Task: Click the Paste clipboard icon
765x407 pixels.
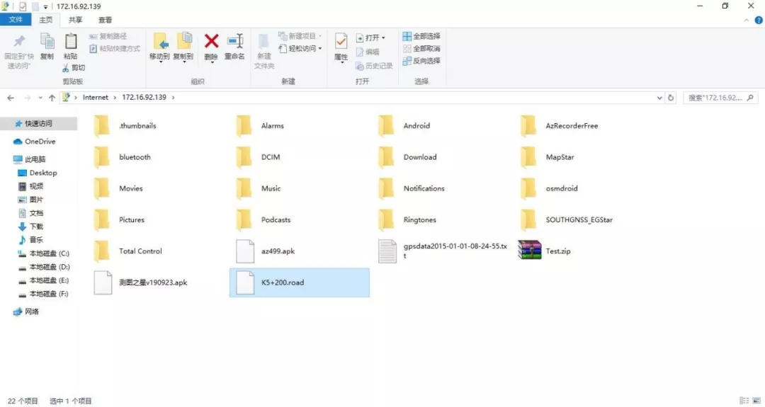Action: coord(71,42)
